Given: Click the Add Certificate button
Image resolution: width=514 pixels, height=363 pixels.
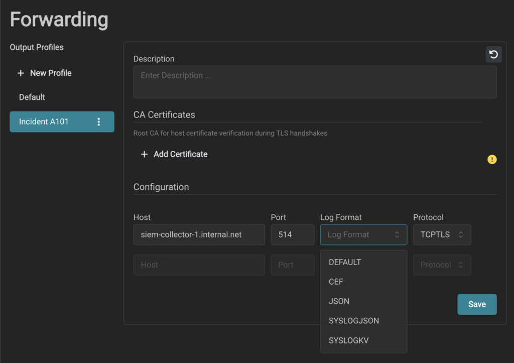Looking at the screenshot, I should click(180, 155).
